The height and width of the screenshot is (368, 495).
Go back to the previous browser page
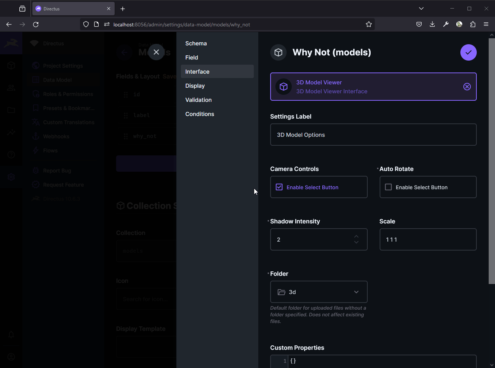tap(9, 25)
